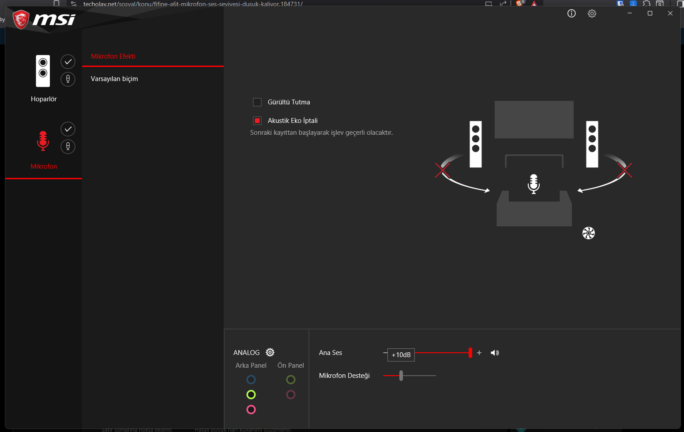The height and width of the screenshot is (432, 684).
Task: Open the info icon in title bar
Action: click(x=571, y=13)
